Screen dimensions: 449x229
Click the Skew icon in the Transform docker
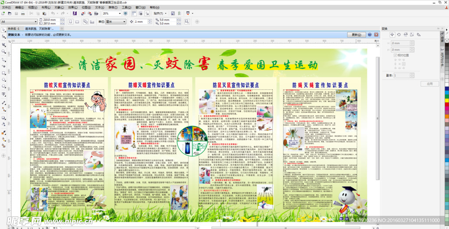pos(418,35)
